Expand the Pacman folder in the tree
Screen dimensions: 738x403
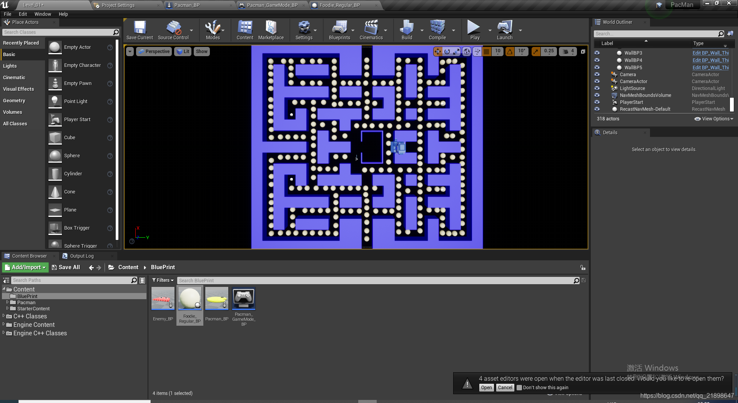tap(7, 302)
